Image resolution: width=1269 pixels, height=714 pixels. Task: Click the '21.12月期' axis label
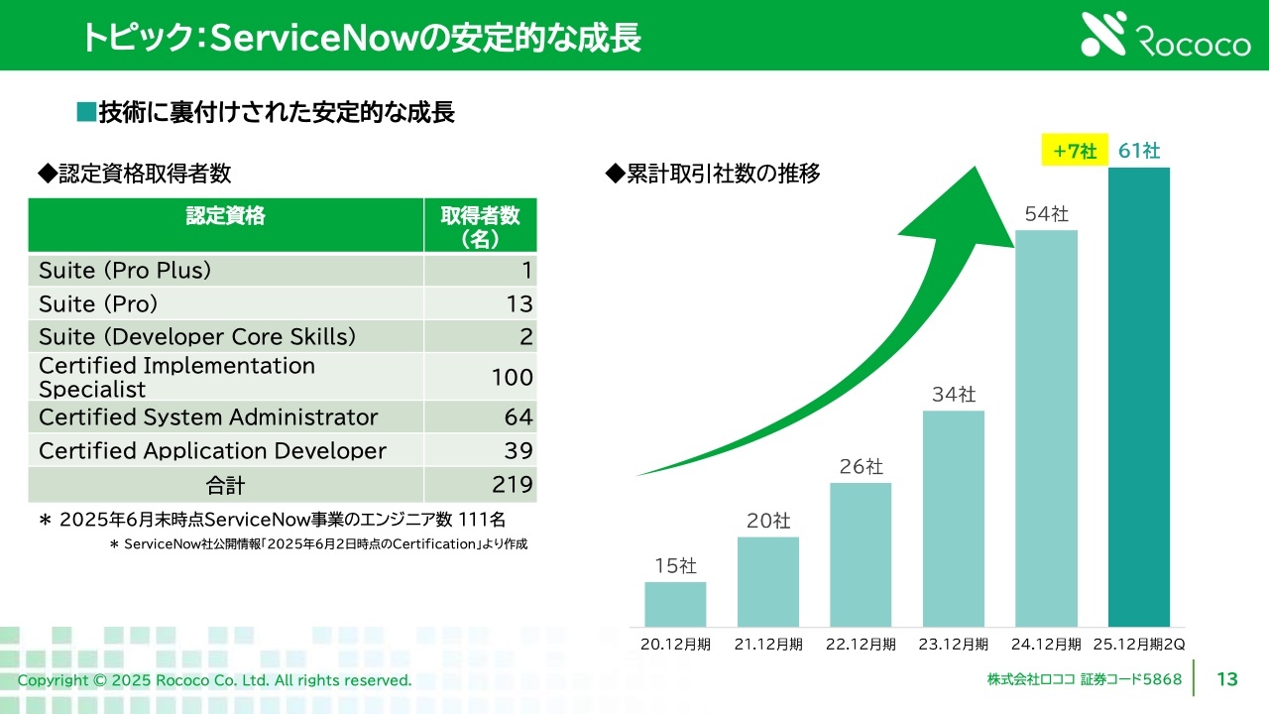[768, 644]
